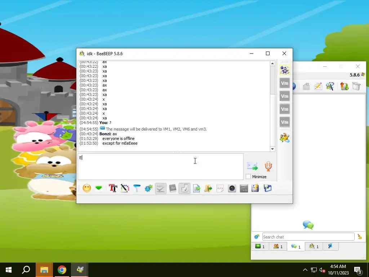Switch to the orange people users tab
This screenshot has height=277, width=369.
tap(278, 246)
